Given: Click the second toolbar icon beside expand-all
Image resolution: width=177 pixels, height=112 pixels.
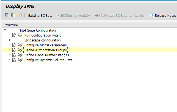Looking at the screenshot, I should 13,15.
